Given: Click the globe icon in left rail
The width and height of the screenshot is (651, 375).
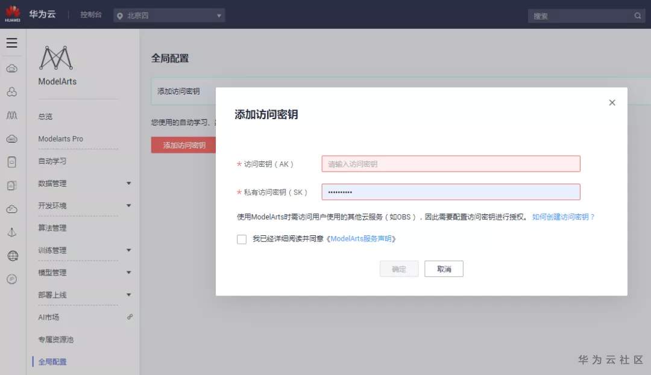Looking at the screenshot, I should tap(13, 256).
